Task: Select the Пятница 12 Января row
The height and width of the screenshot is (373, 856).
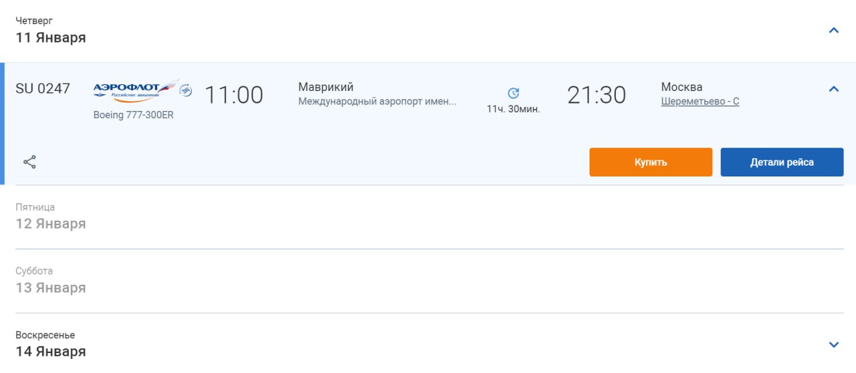Action: point(51,217)
